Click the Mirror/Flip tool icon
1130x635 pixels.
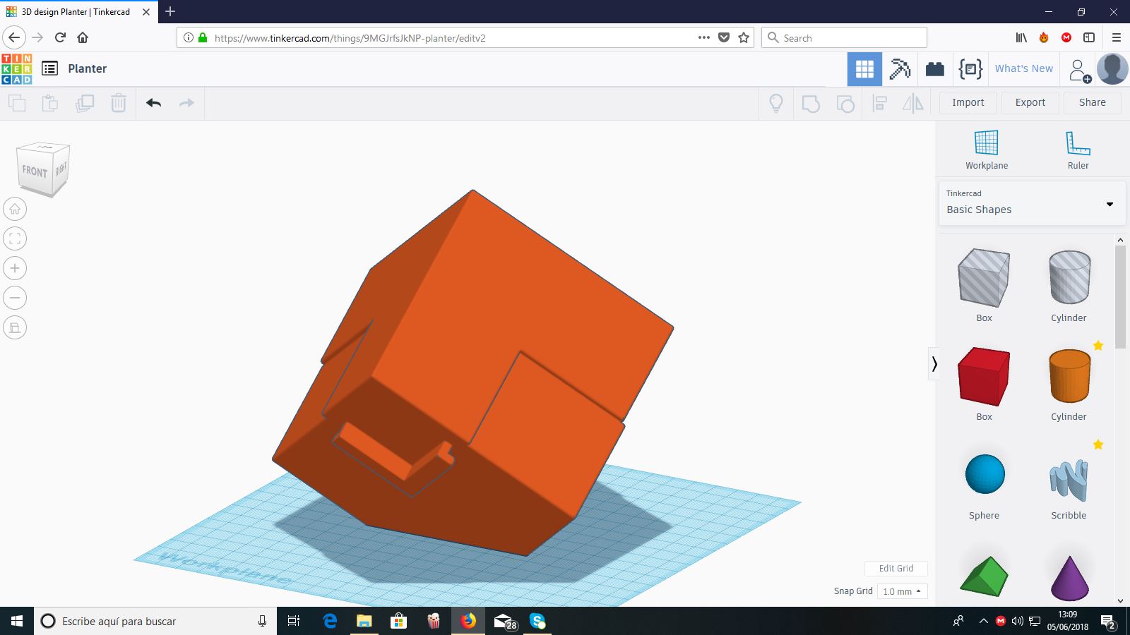click(913, 104)
